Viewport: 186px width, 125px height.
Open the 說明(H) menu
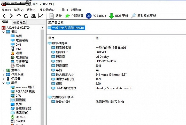(x=76, y=10)
